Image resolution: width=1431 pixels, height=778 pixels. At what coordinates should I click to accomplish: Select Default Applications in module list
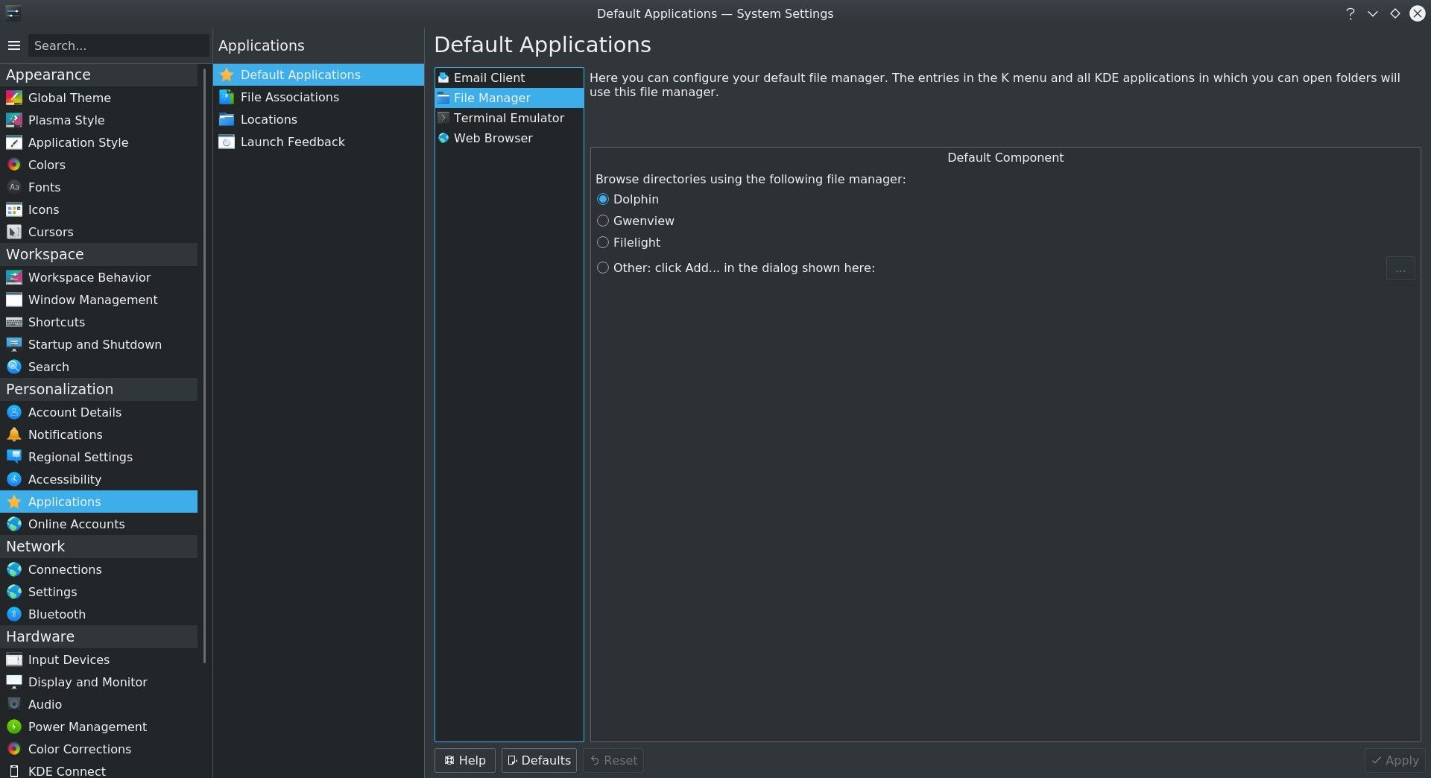coord(318,75)
